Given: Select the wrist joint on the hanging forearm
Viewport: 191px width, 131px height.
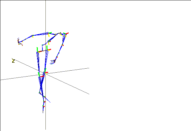Looking at the screenshot, I should (x=57, y=57).
